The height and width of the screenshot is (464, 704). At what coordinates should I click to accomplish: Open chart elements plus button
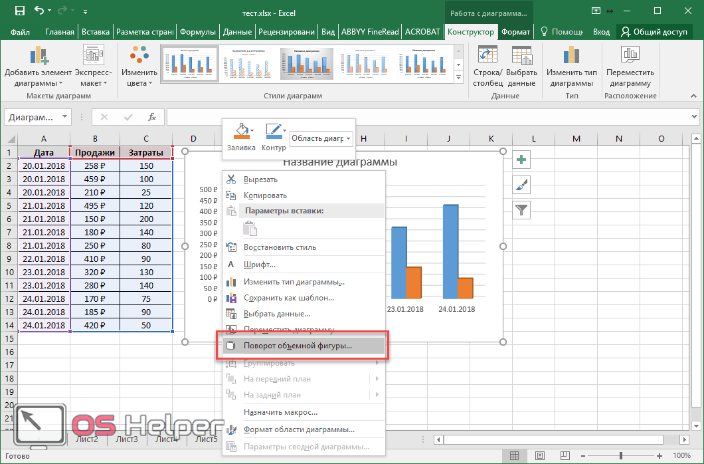[521, 160]
